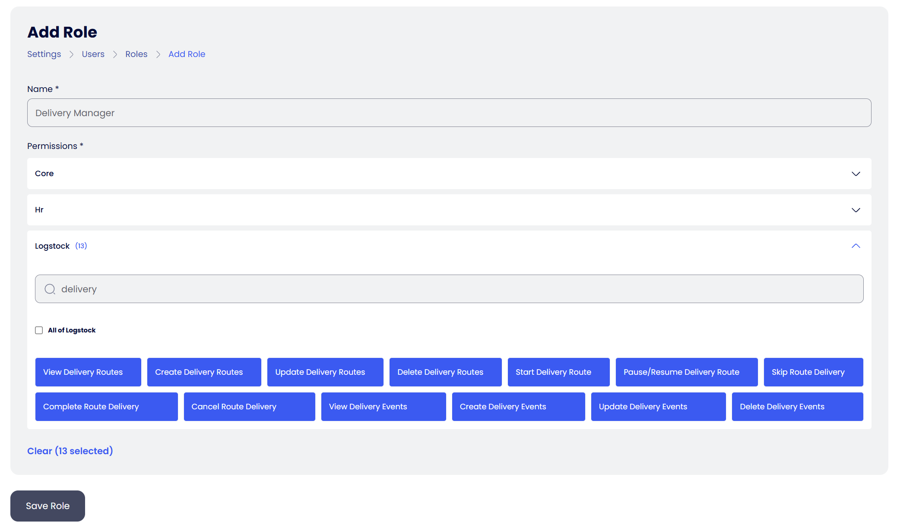Deselect Cancel Route Delivery permission
897x525 pixels.
point(249,406)
